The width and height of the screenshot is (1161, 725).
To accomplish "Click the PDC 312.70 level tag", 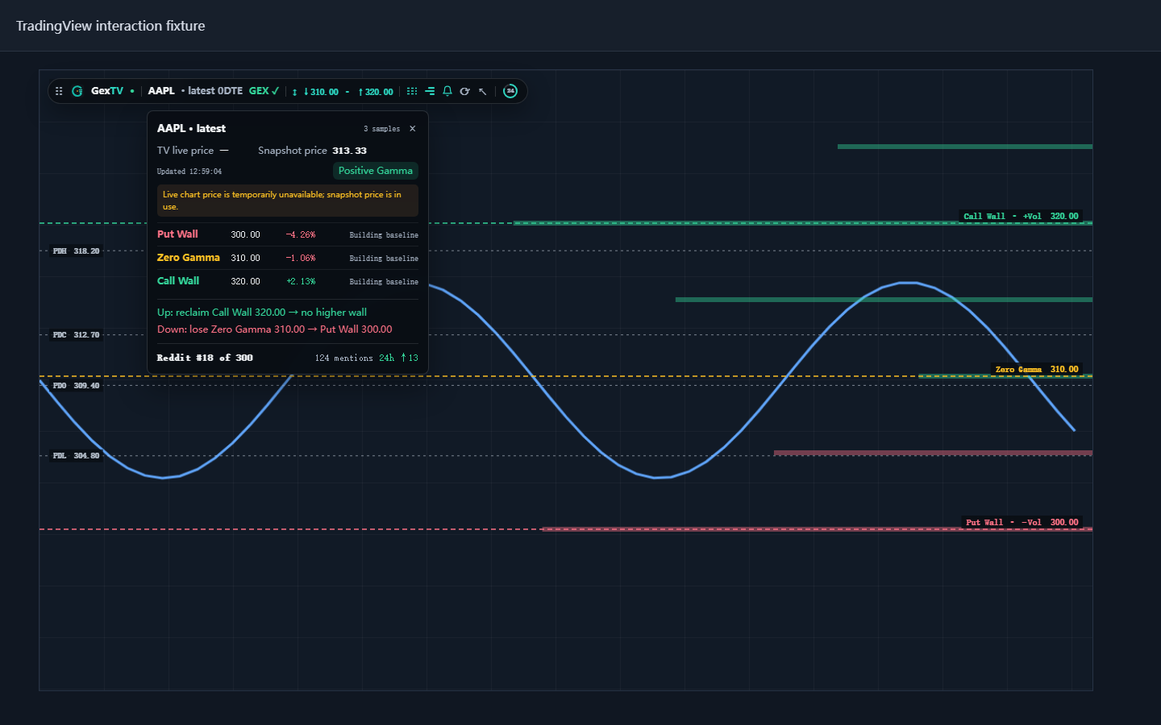I will (77, 335).
